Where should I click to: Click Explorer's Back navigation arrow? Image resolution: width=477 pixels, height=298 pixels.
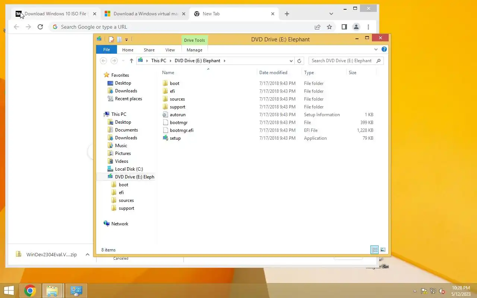pyautogui.click(x=104, y=61)
